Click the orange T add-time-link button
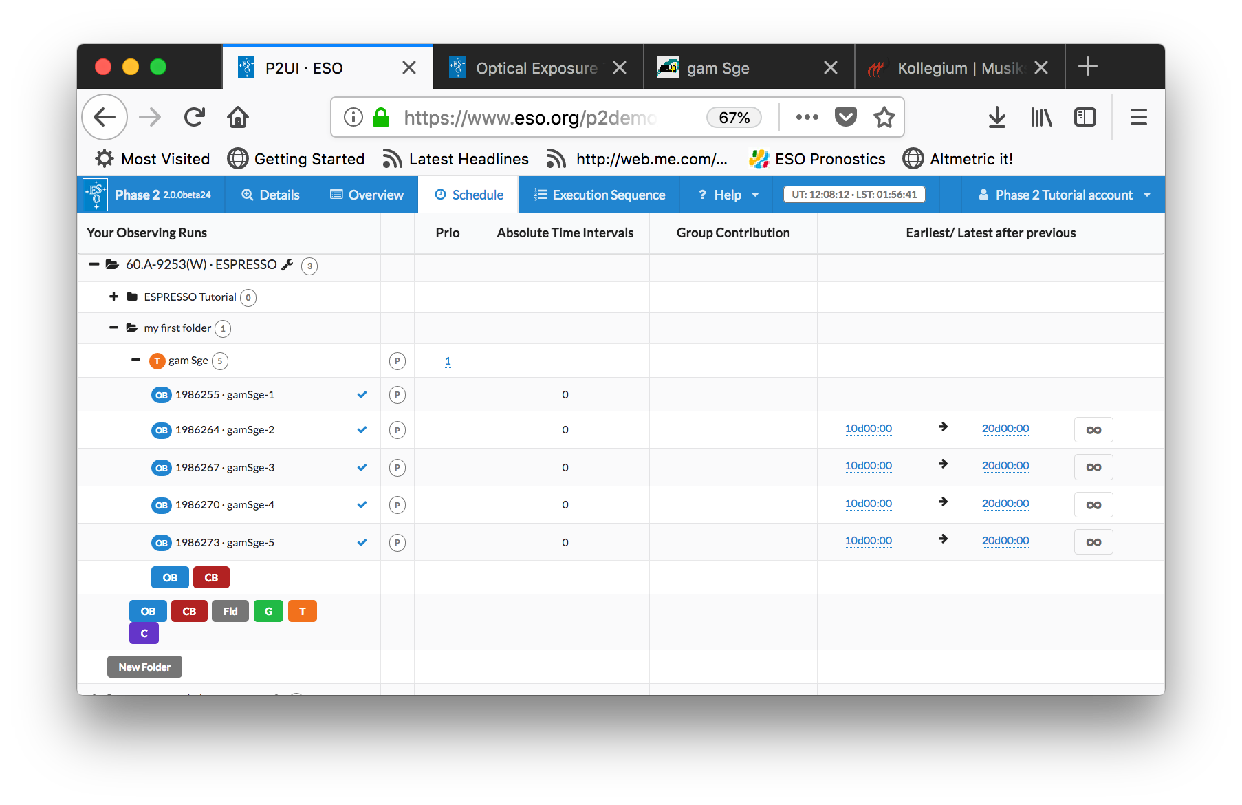 tap(302, 611)
